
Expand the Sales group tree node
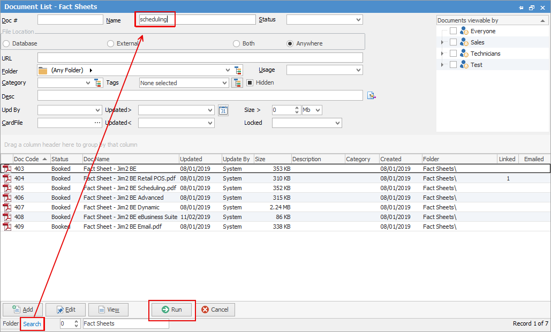442,42
